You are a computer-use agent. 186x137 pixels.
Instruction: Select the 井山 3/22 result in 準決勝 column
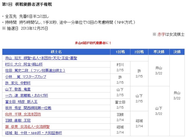point(159,70)
